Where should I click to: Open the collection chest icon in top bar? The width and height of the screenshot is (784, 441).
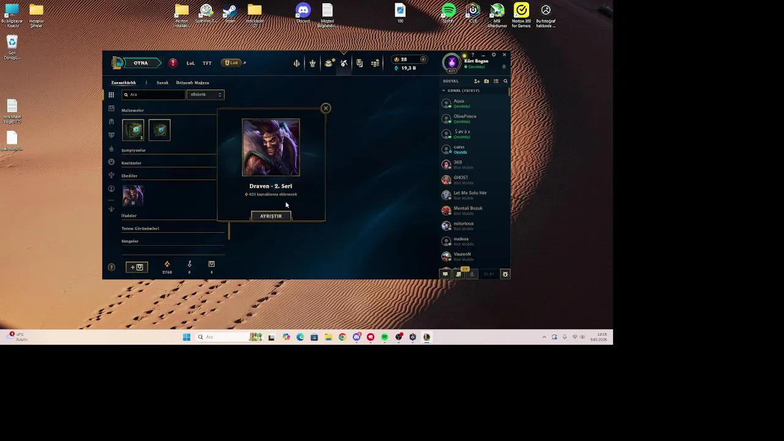329,63
